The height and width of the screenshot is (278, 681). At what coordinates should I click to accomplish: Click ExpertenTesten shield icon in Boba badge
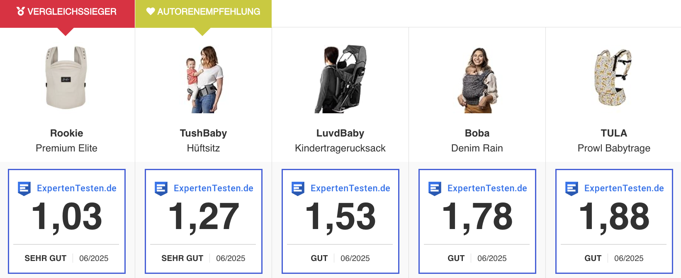point(435,189)
